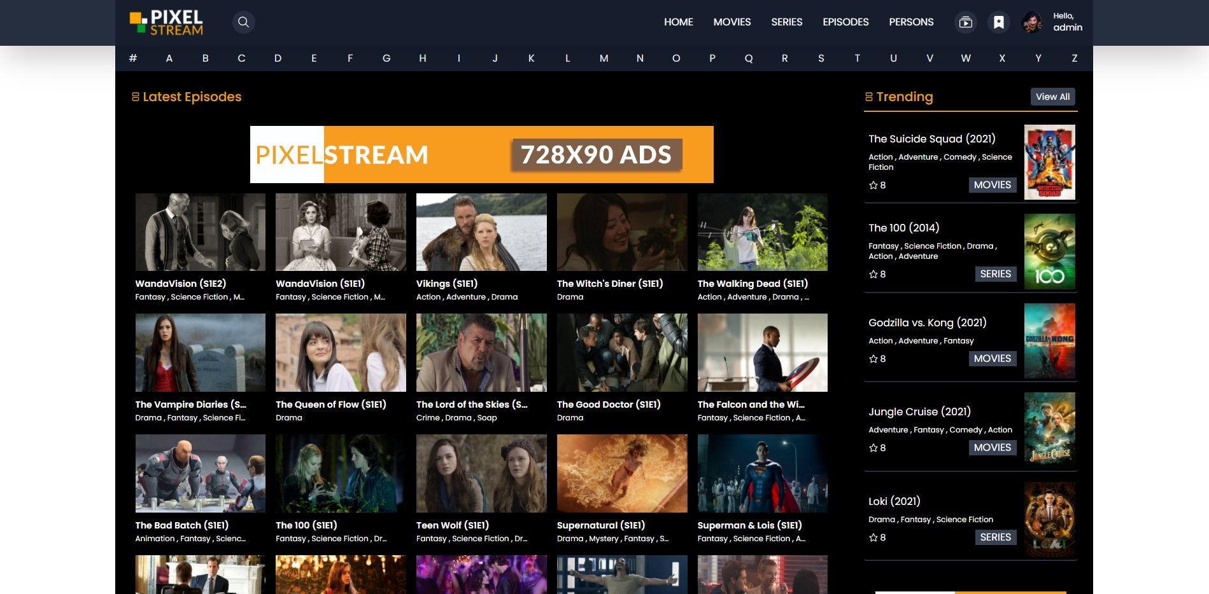1209x594 pixels.
Task: Click Loki (2021) trending title
Action: [x=894, y=501]
